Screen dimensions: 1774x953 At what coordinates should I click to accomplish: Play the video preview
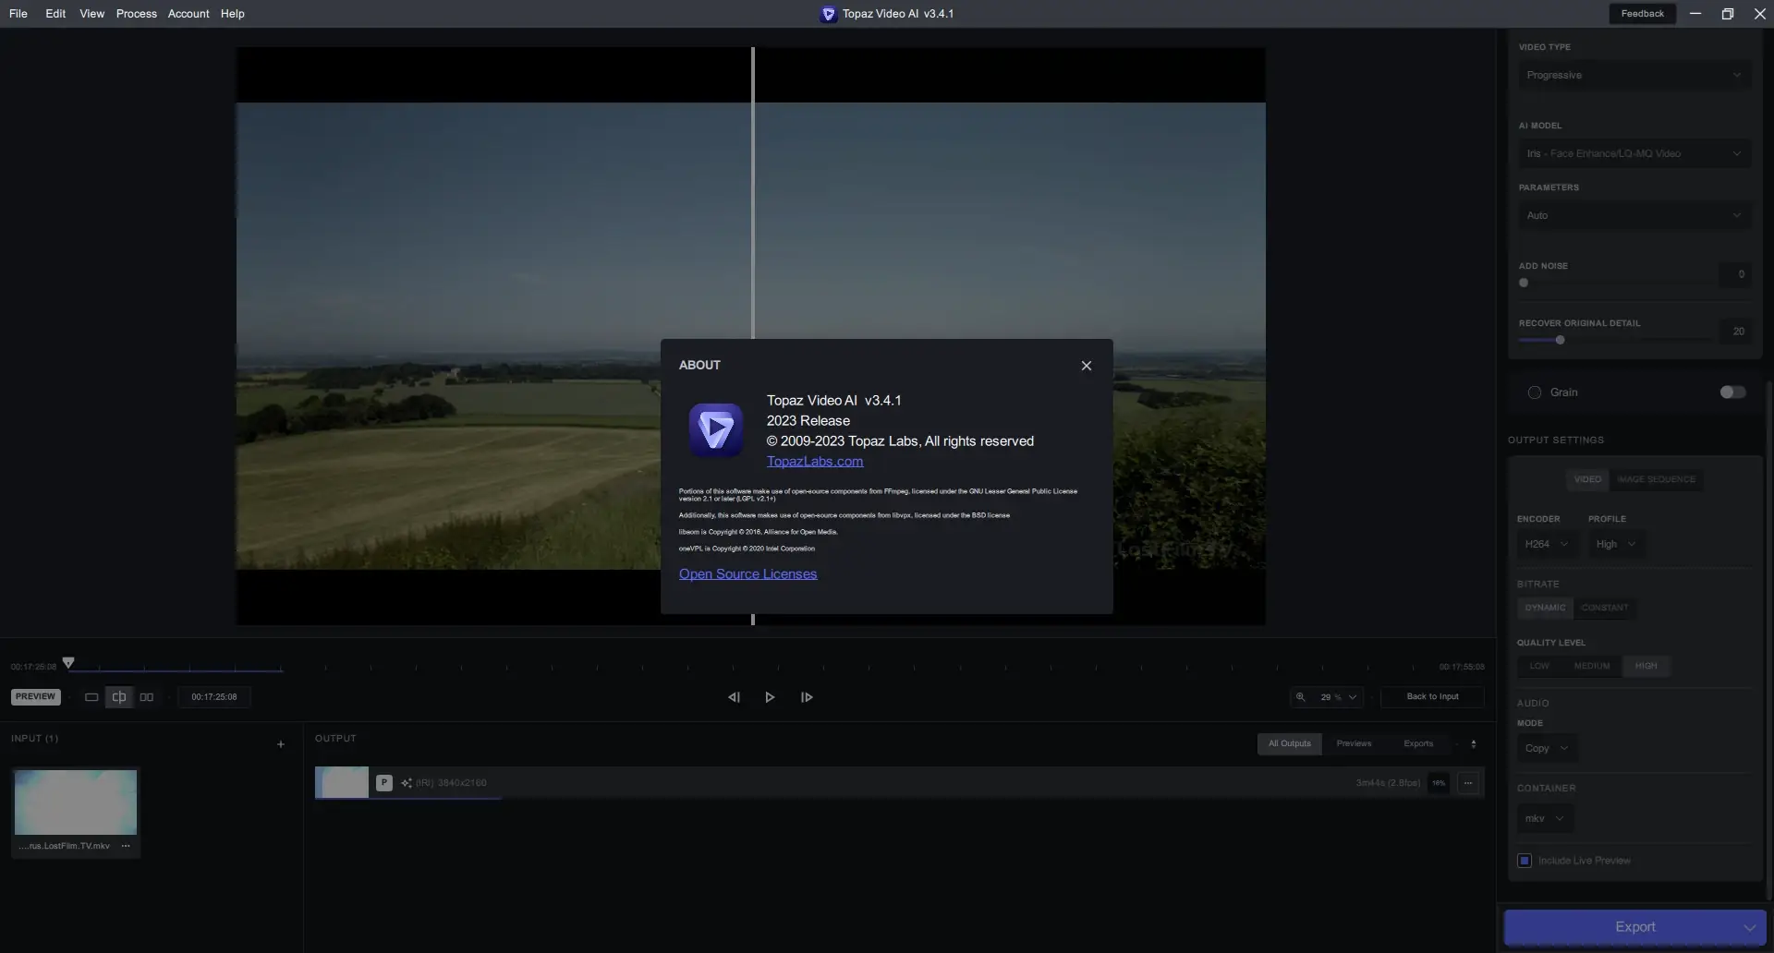[770, 698]
